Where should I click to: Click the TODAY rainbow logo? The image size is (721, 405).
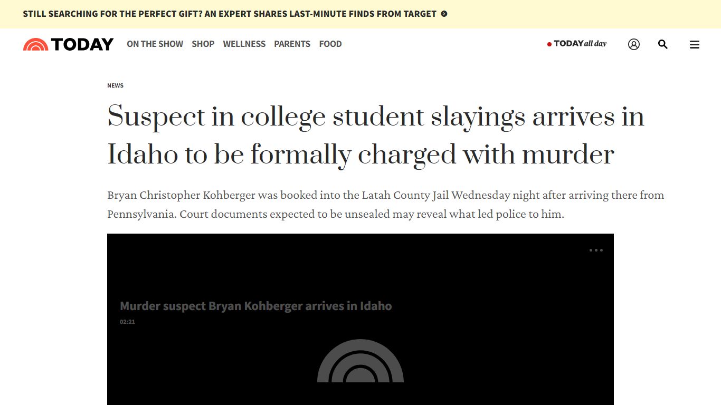pyautogui.click(x=35, y=44)
